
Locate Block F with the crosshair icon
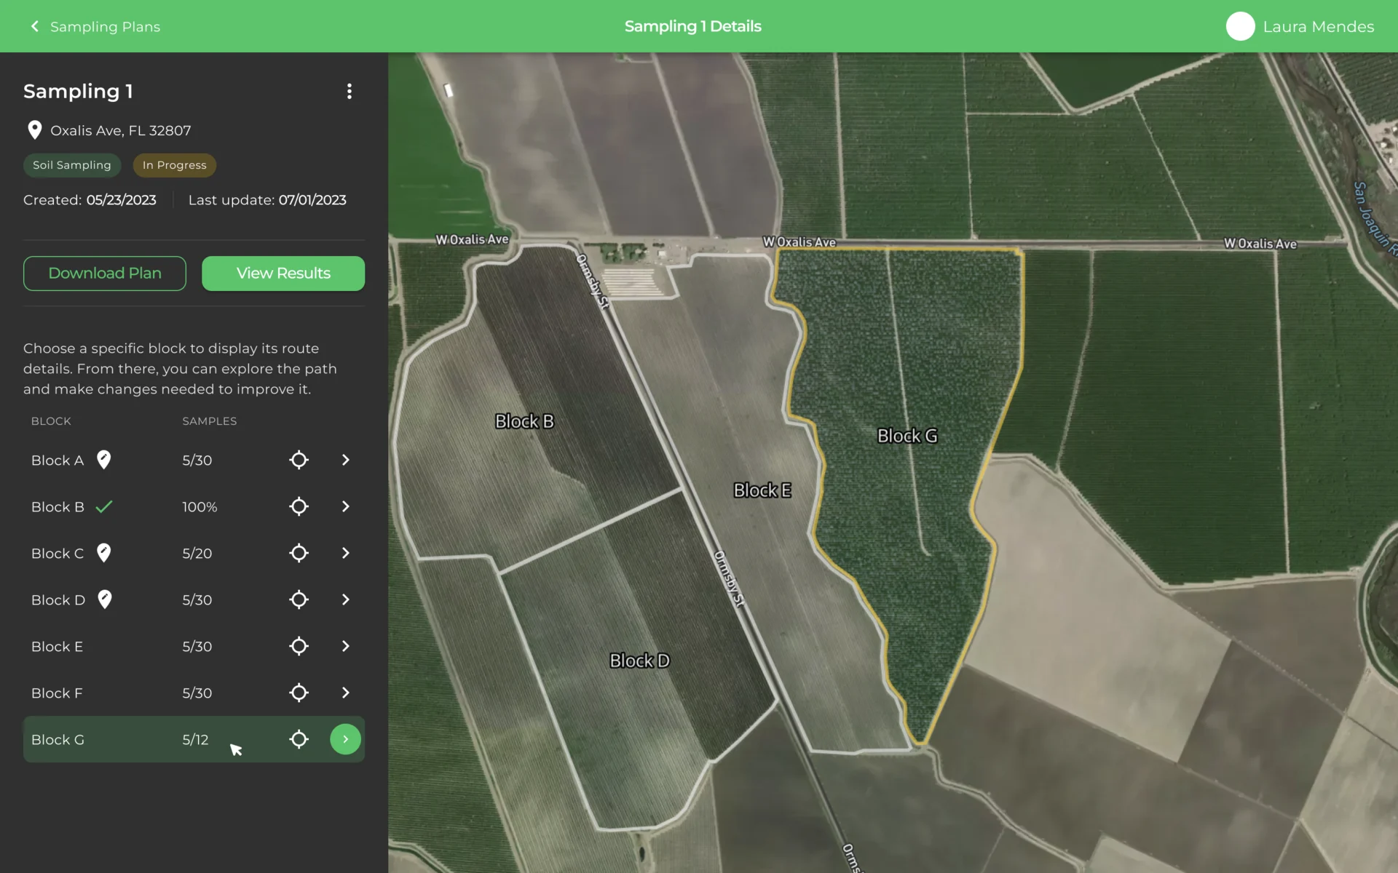(x=299, y=693)
